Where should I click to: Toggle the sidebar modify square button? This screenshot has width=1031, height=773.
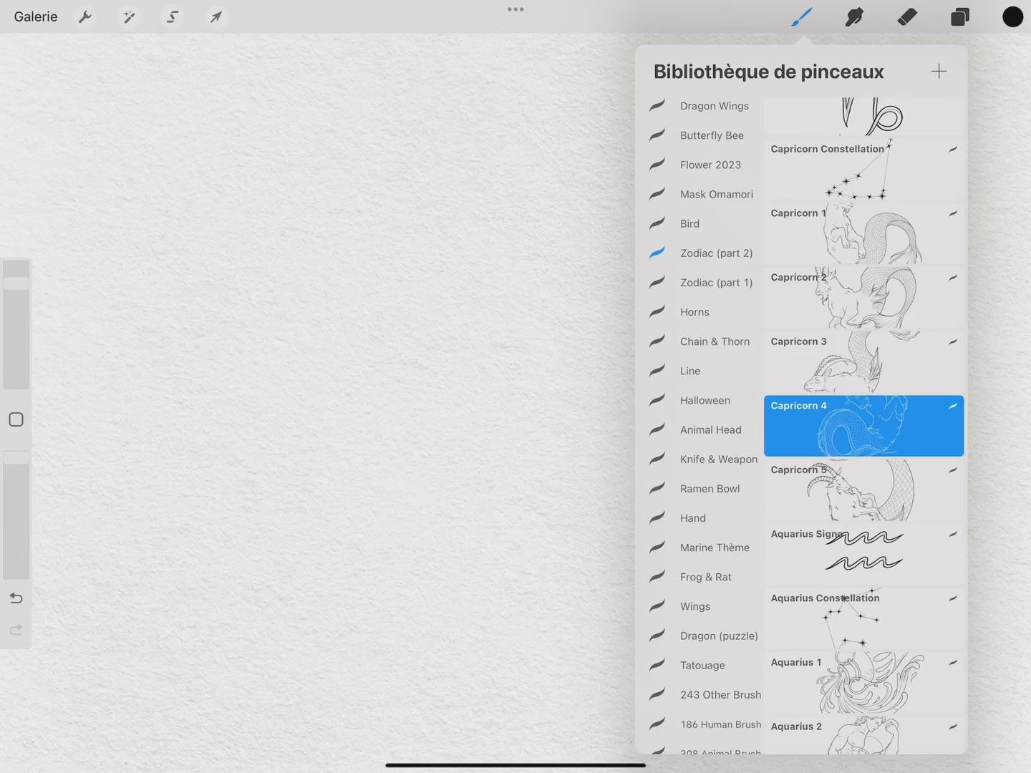[16, 419]
